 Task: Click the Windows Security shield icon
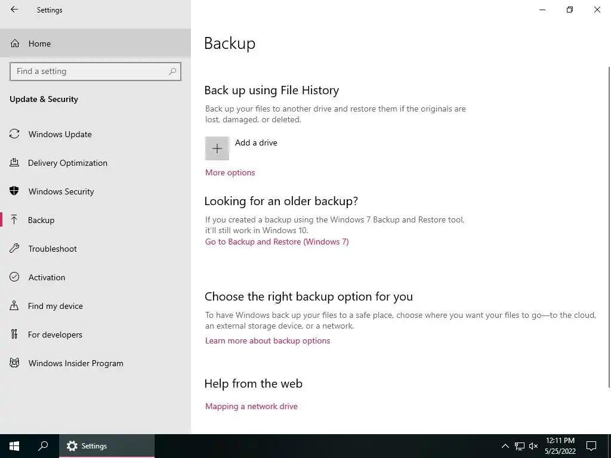click(x=14, y=191)
